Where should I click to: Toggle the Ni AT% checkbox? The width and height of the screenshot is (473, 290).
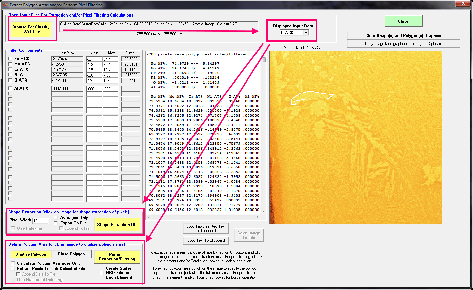coord(10,75)
